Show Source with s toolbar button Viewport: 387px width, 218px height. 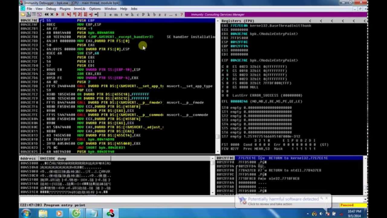(x=176, y=15)
